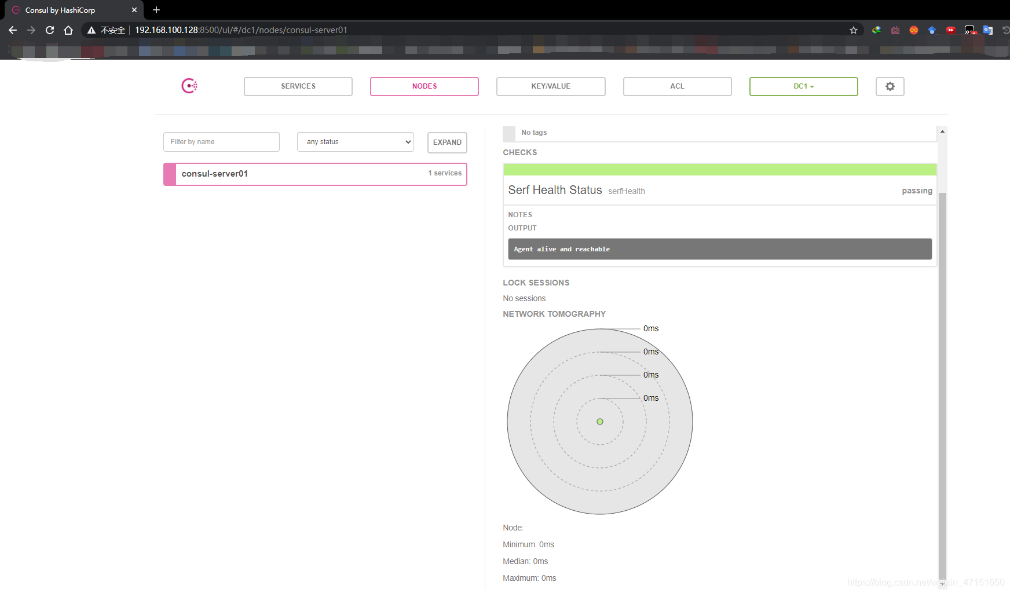1010x593 pixels.
Task: Click the multicolored extension icon beside the star
Action: [877, 30]
